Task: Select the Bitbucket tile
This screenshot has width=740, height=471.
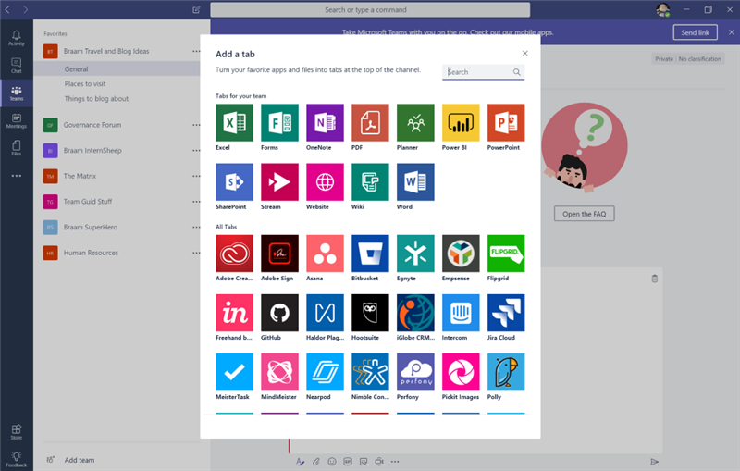Action: point(370,254)
